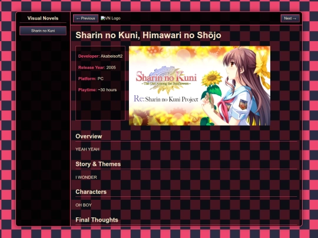Click the page title Sharin no Kuni, Himawari no Shōjo
This screenshot has width=318, height=238.
tap(148, 35)
